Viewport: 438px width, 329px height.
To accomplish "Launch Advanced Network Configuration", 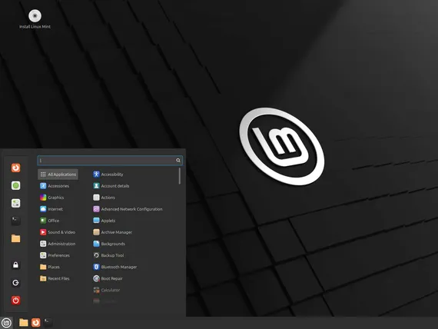I will pyautogui.click(x=128, y=209).
